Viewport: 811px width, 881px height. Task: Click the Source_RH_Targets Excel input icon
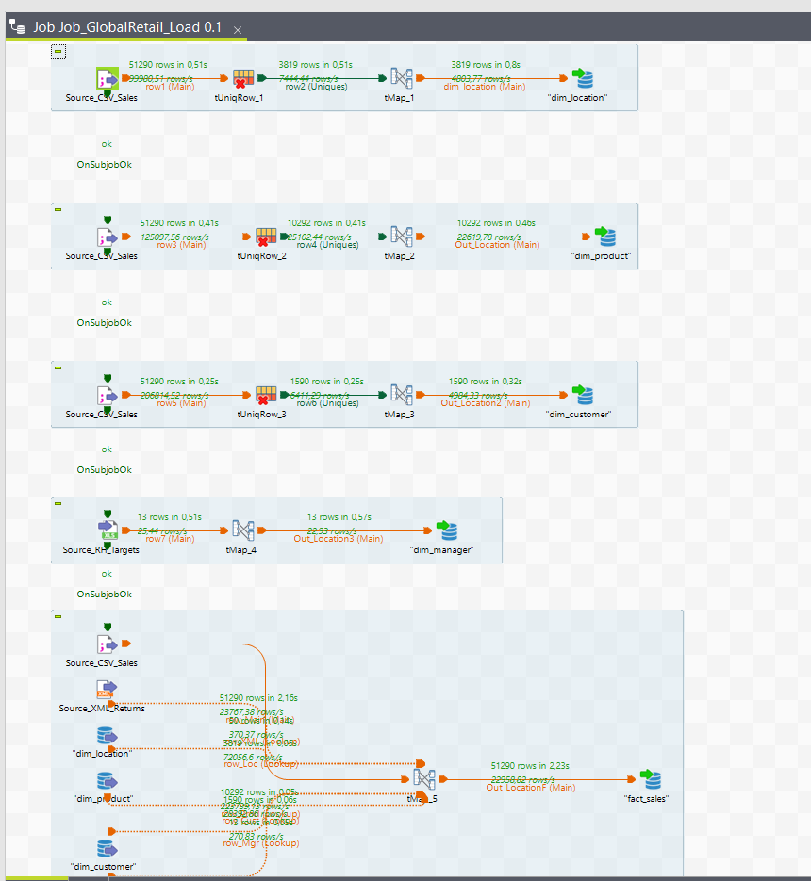pos(107,531)
